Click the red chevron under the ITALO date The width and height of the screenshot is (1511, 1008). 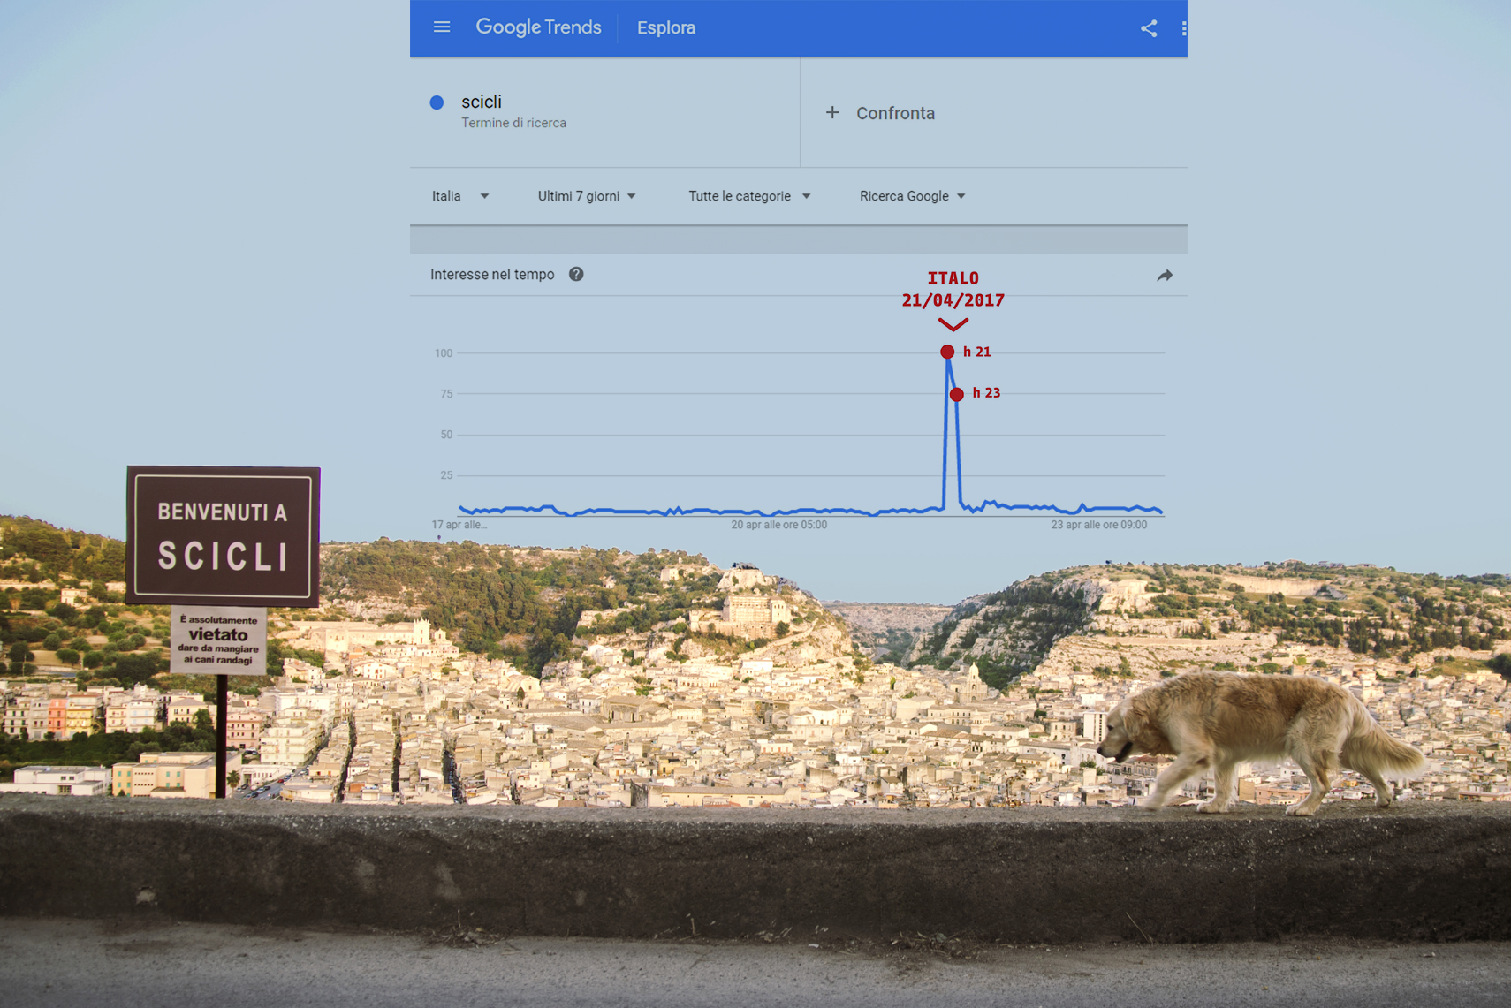tap(953, 324)
